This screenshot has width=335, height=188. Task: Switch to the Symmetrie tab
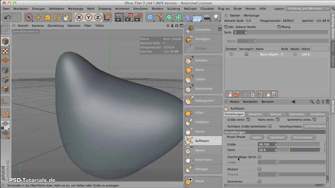pyautogui.click(x=297, y=114)
